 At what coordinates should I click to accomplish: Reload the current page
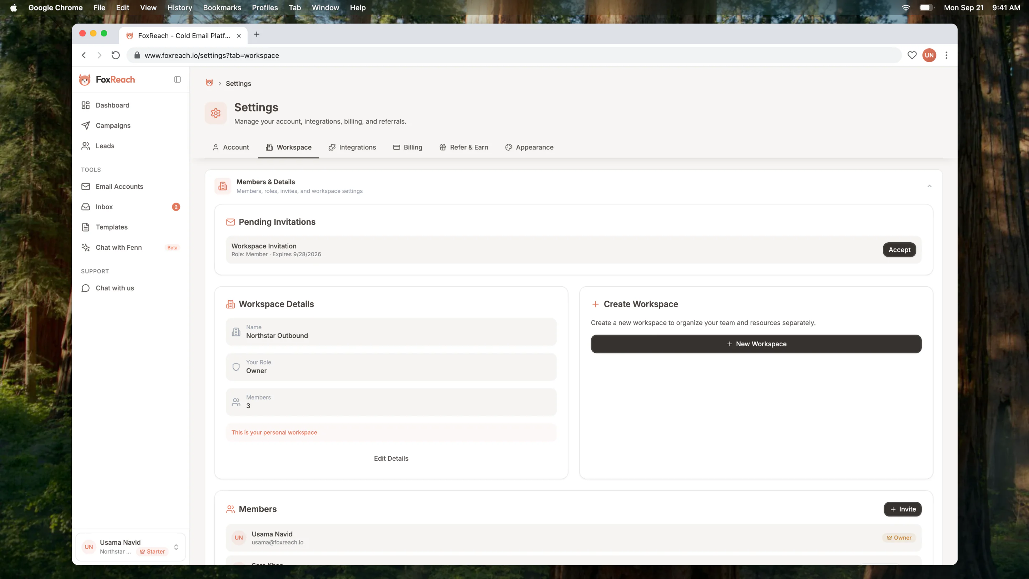click(x=115, y=55)
